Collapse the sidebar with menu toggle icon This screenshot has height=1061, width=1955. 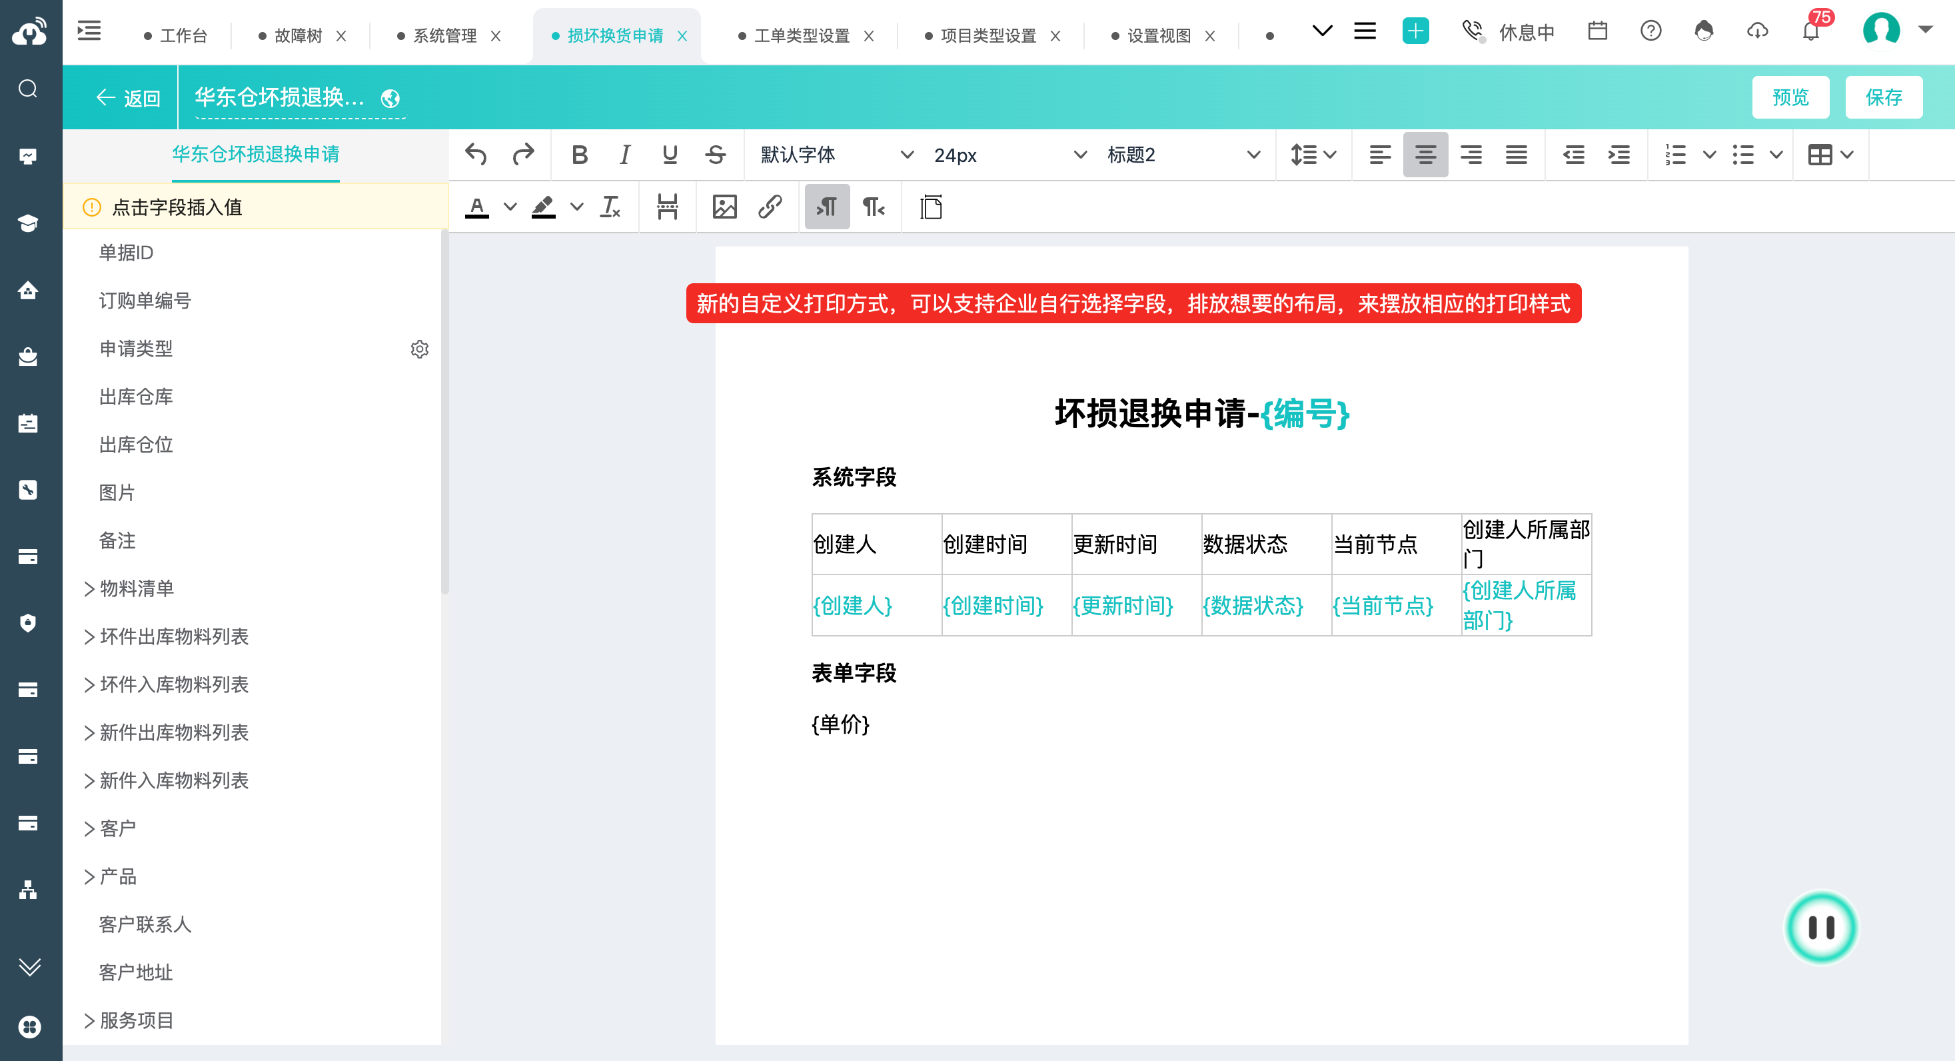89,31
